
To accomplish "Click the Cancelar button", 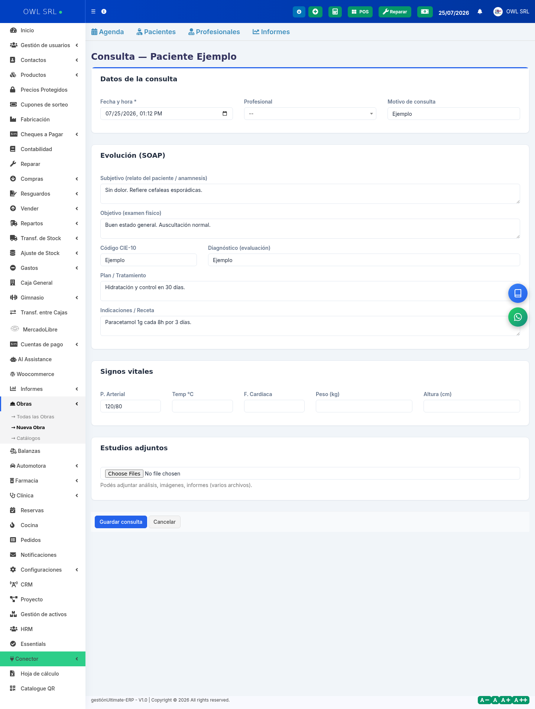I will click(x=164, y=522).
